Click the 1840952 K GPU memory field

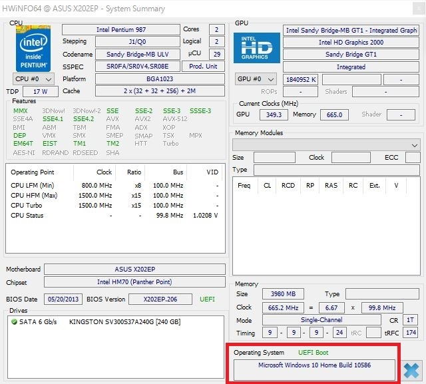coord(300,80)
